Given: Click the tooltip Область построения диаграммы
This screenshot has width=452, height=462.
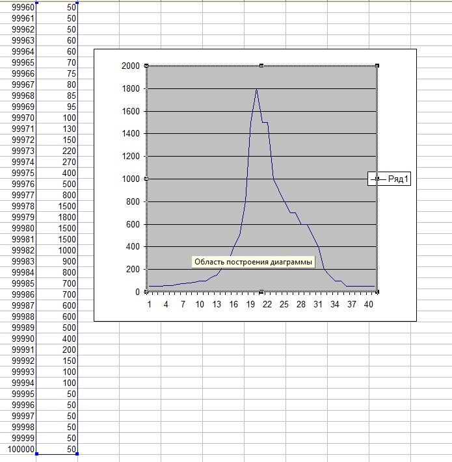Looking at the screenshot, I should coord(253,262).
